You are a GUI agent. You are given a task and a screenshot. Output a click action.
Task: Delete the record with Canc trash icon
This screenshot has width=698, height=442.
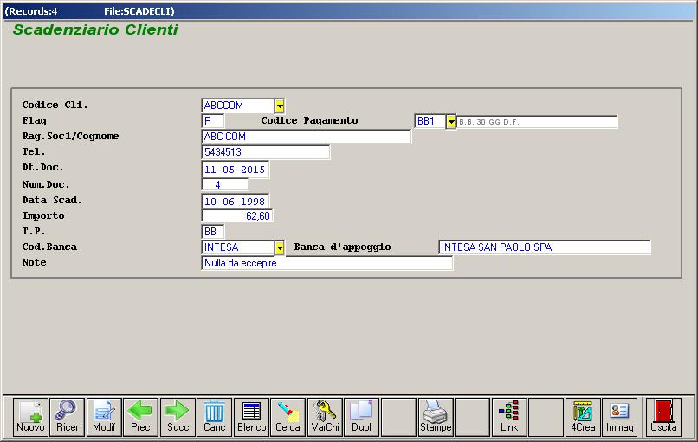[214, 417]
